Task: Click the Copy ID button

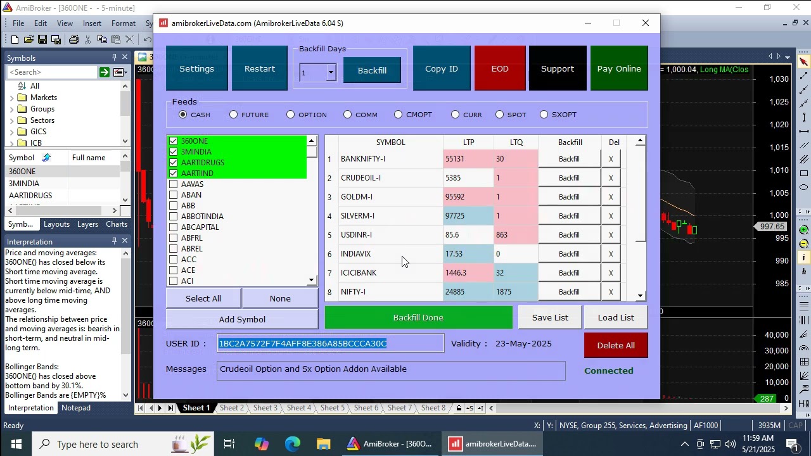Action: 442,68
